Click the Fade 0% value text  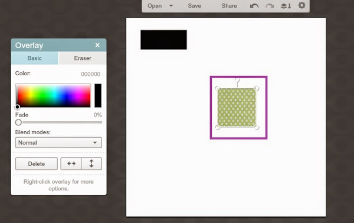coord(98,115)
